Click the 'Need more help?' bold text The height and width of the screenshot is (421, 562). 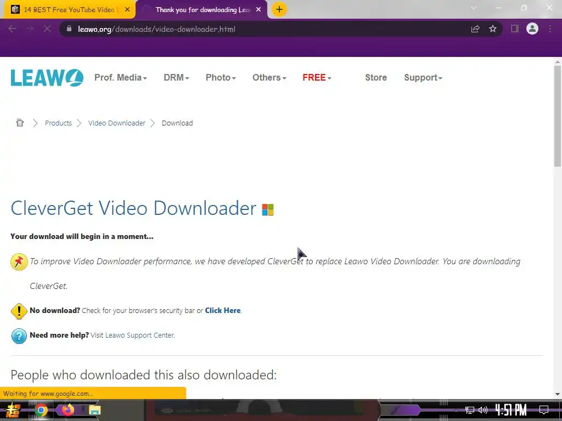click(x=59, y=335)
